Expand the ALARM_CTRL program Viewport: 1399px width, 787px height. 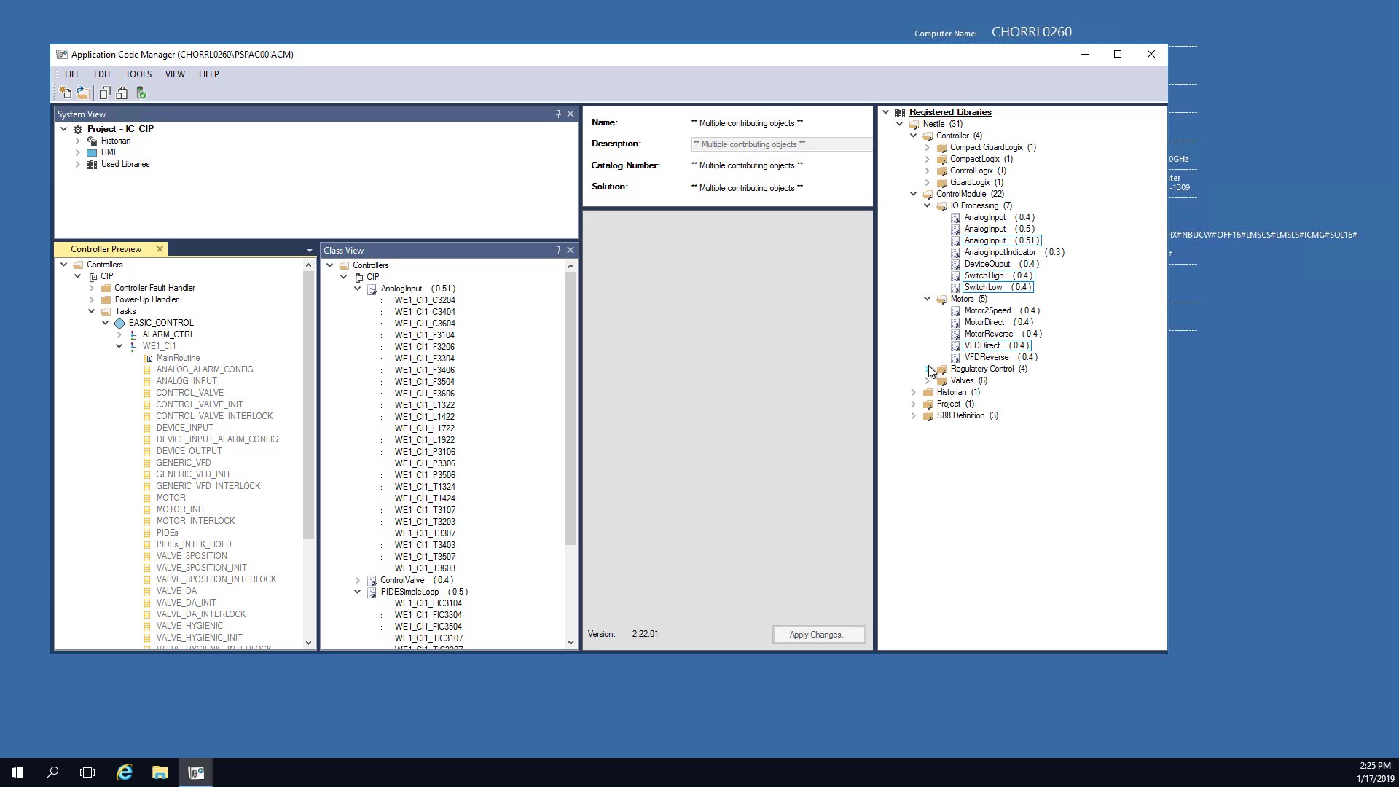[x=119, y=334]
